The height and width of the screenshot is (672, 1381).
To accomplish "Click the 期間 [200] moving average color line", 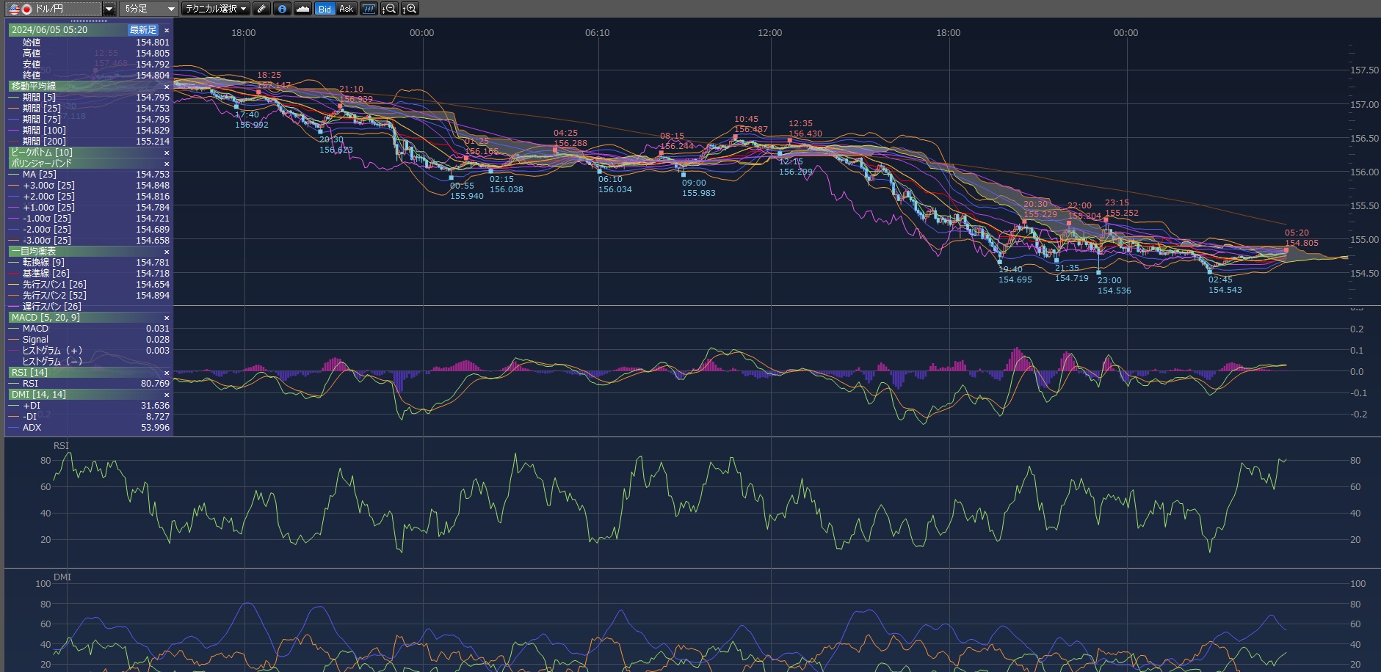I will coord(14,142).
